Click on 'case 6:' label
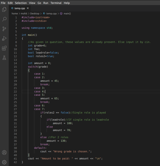The height and width of the screenshot is (166, 160). pos(39,106)
